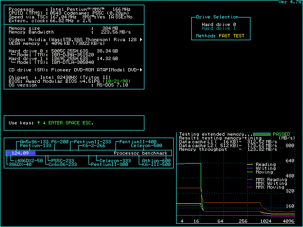
Task: Change Method FAST TEST setting
Action: click(x=232, y=36)
